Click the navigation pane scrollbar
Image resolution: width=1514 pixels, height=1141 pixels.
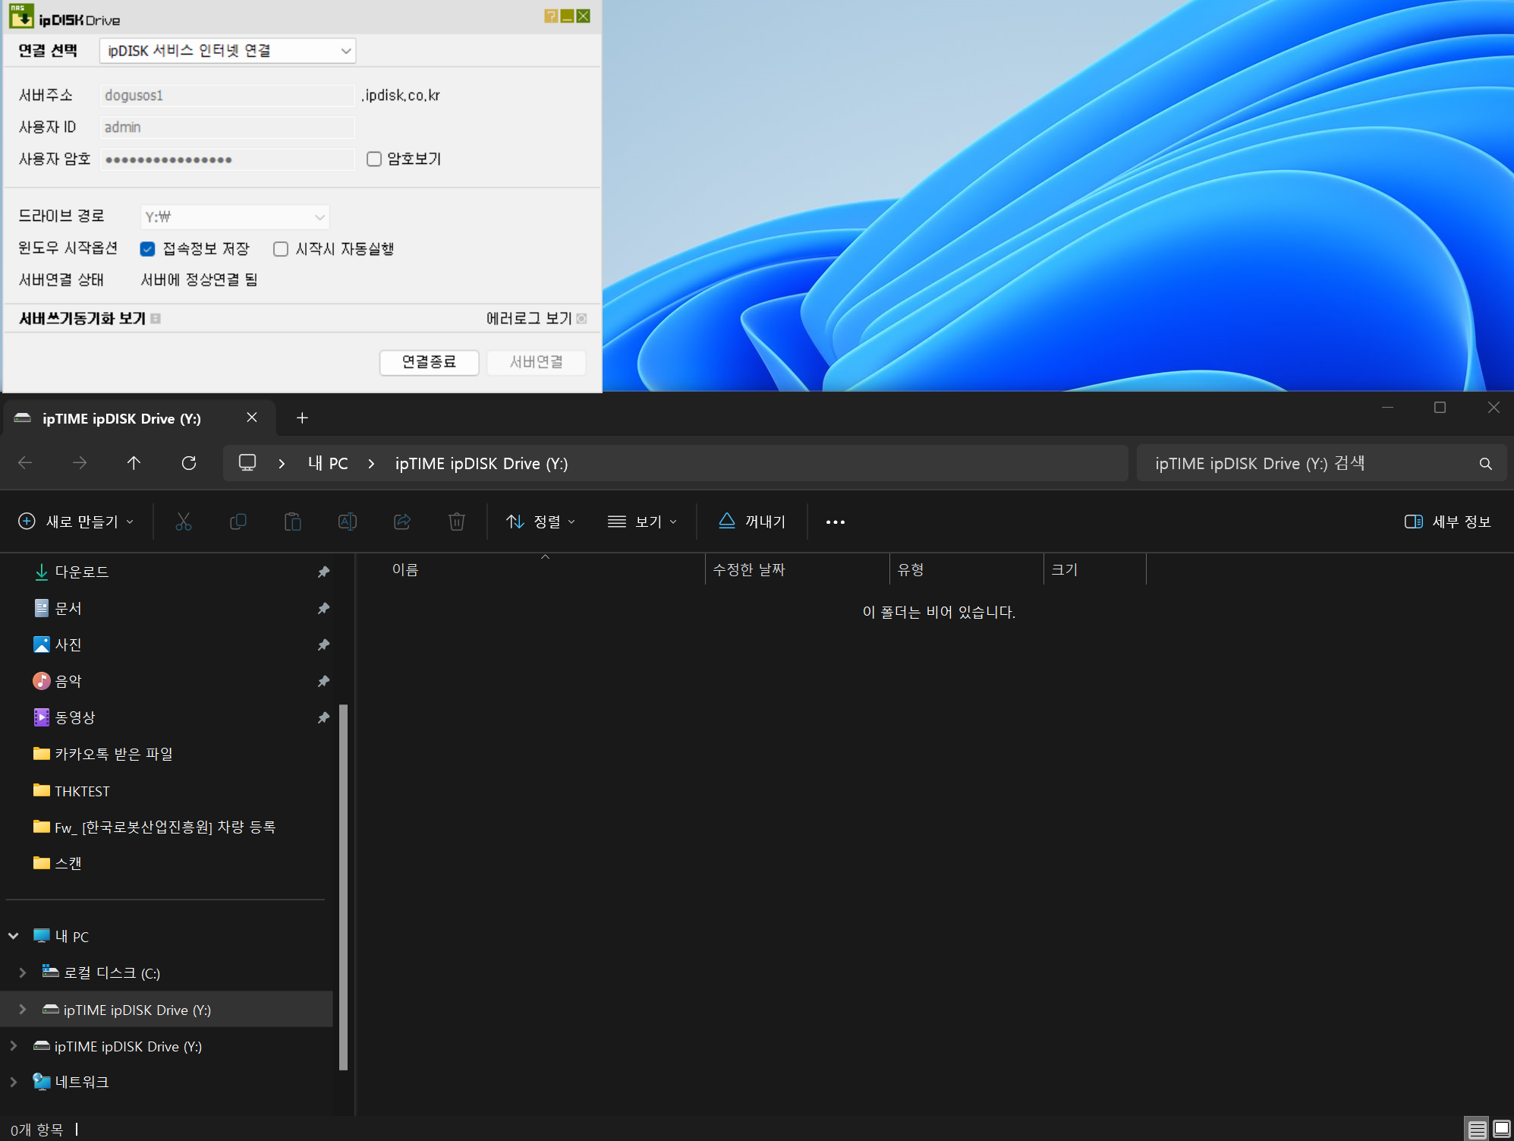(344, 887)
